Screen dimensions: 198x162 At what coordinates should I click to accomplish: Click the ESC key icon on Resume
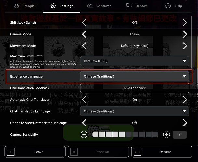(x=138, y=152)
